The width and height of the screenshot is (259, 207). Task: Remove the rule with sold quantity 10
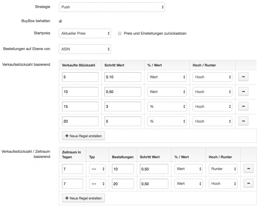tap(243, 92)
